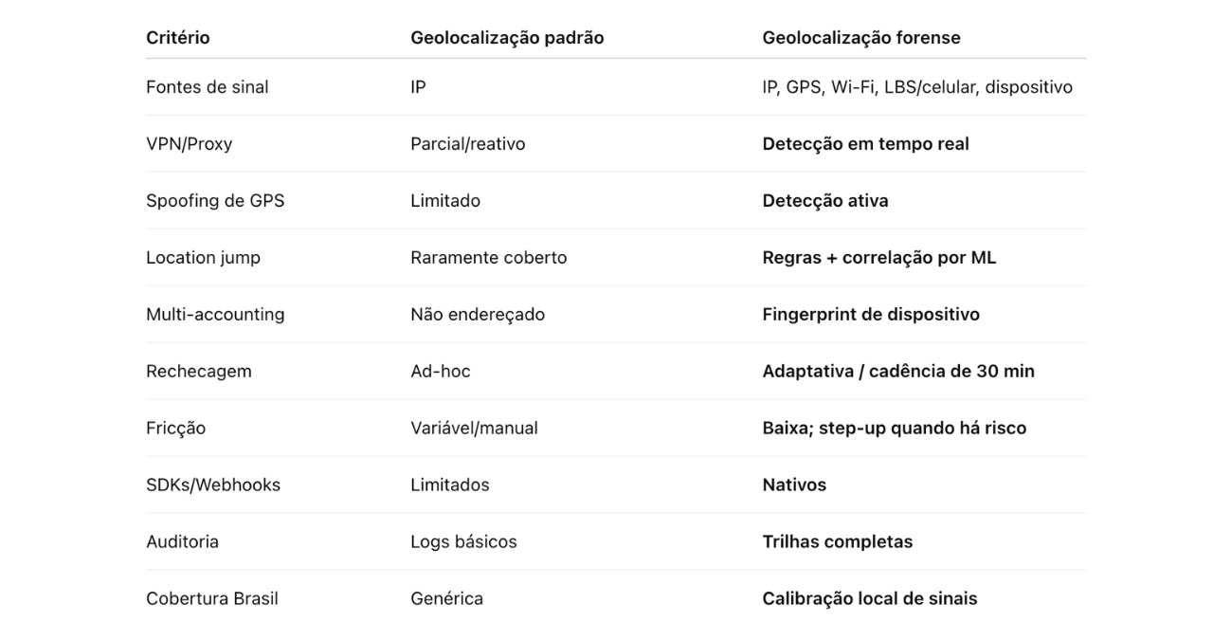Click "Baixa; step-up quando há risco" text
Image resolution: width=1213 pixels, height=621 pixels.
tap(894, 429)
